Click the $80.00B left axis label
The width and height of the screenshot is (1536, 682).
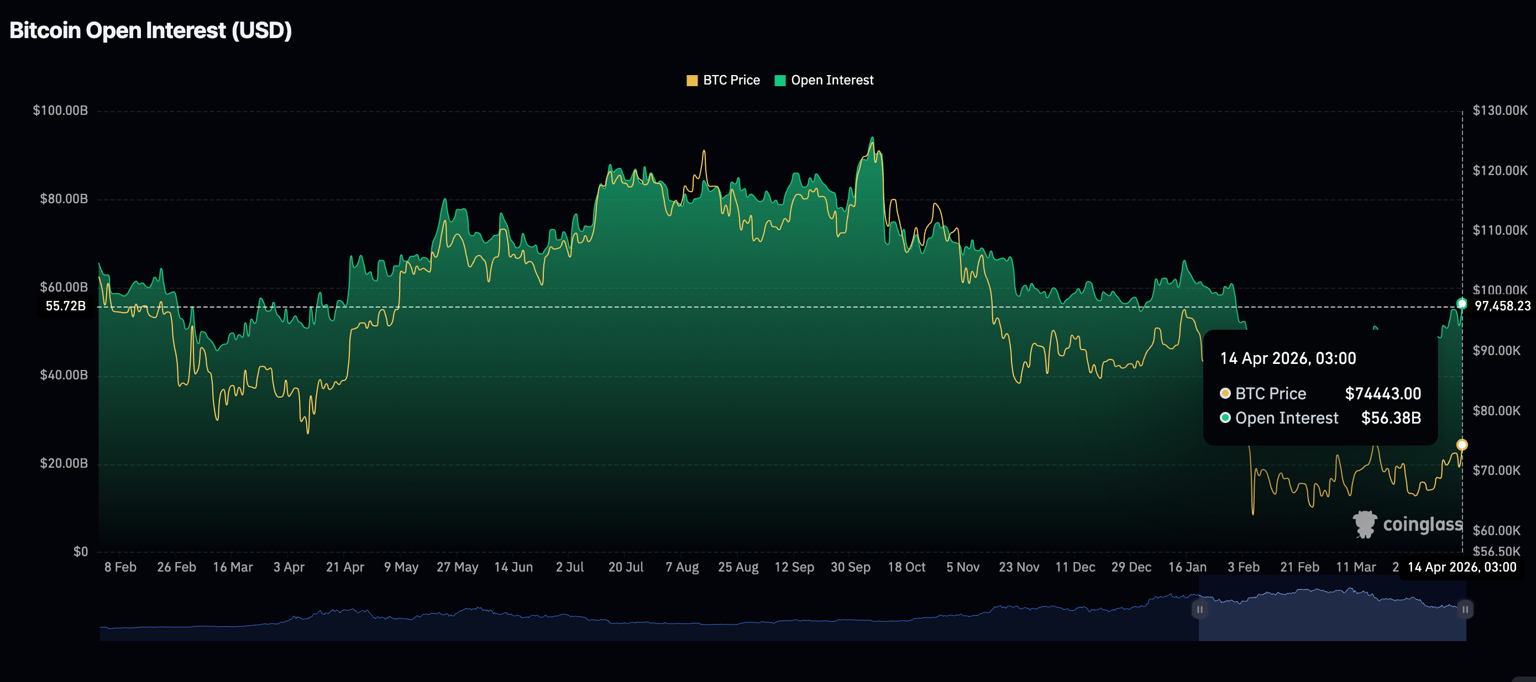click(x=63, y=199)
